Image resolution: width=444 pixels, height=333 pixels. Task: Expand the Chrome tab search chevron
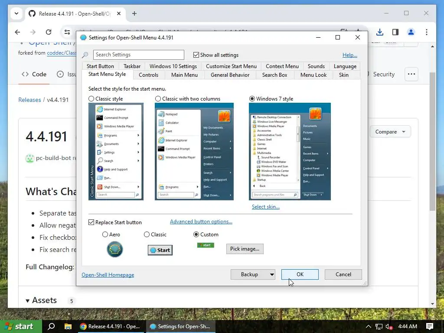16,13
